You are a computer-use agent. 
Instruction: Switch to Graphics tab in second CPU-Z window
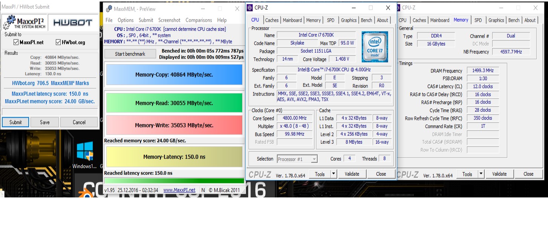(496, 20)
